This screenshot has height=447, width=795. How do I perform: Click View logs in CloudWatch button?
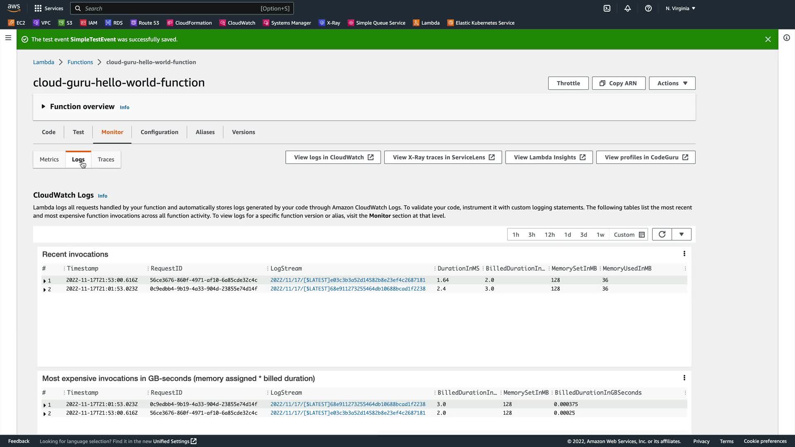(x=333, y=157)
